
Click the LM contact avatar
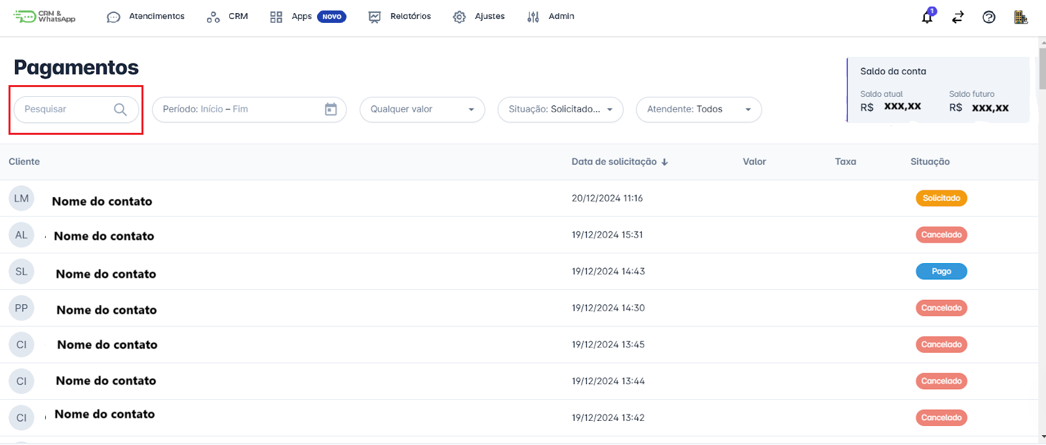22,198
